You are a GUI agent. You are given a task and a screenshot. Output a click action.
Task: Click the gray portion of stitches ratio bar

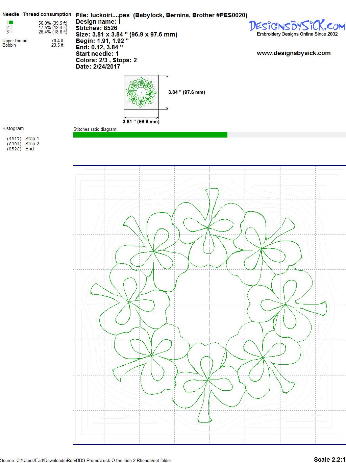point(286,135)
